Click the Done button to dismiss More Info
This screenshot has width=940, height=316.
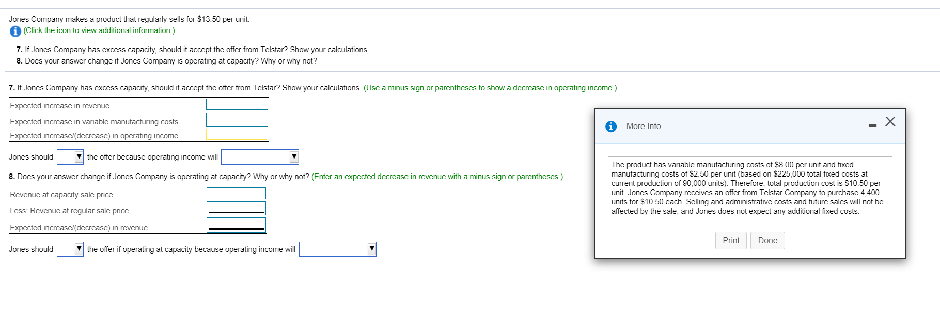click(767, 240)
